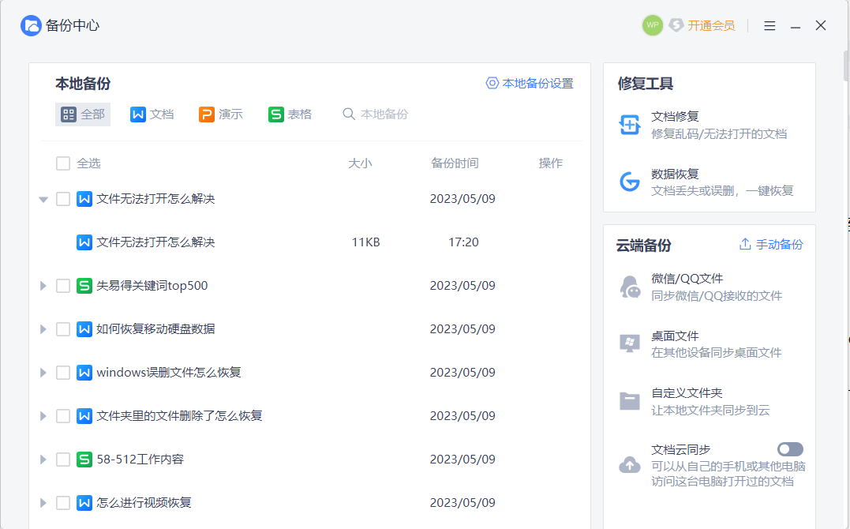This screenshot has height=529, width=850.
Task: Open 本地备份设置 settings link
Action: point(530,83)
